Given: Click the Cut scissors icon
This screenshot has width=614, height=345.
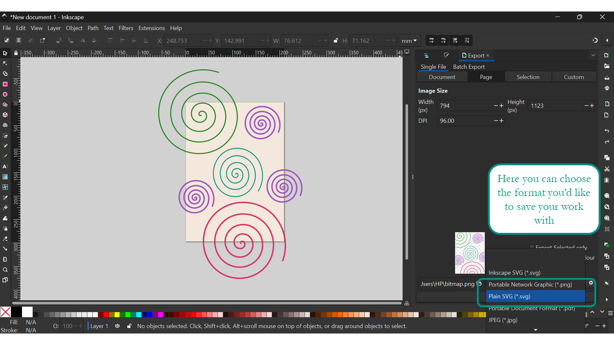Looking at the screenshot, I should [607, 169].
